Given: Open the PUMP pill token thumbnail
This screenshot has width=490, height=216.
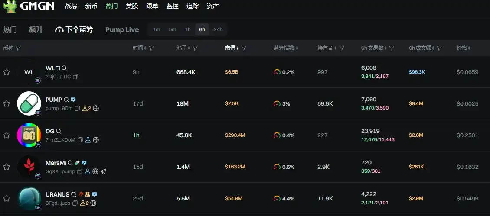Looking at the screenshot, I should coord(29,103).
